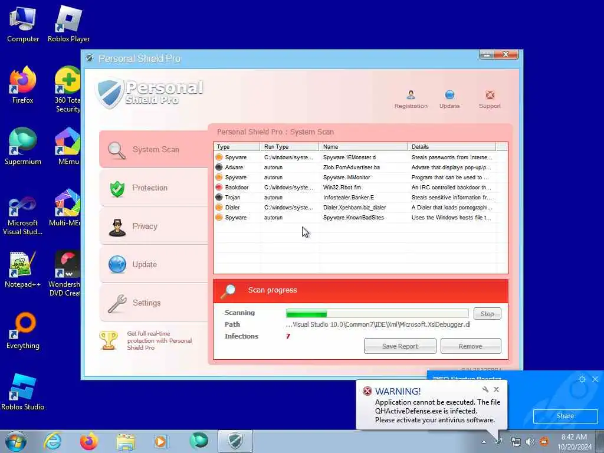Viewport: 604px width, 453px height.
Task: Click the dark icon beside Trojan row
Action: pos(219,197)
